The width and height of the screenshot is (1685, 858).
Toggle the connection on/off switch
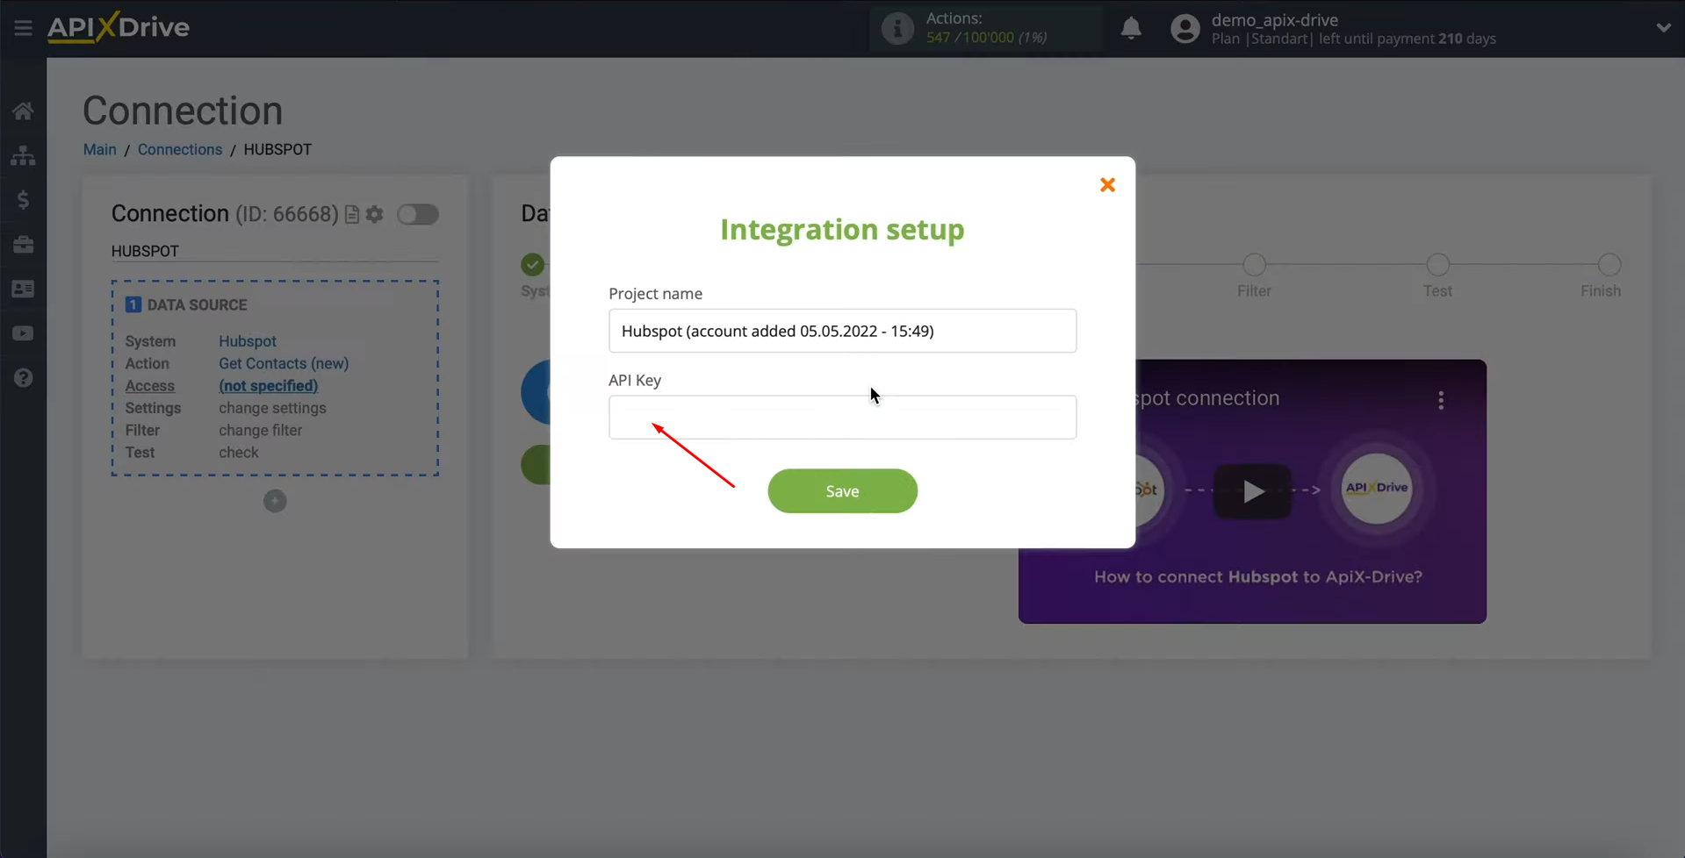click(x=419, y=214)
